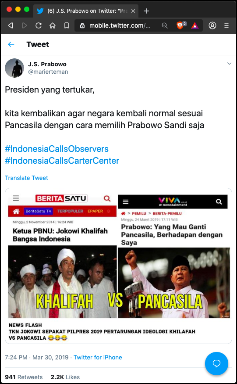Open the Brave Shields lion icon
This screenshot has width=237, height=384.
(180, 25)
